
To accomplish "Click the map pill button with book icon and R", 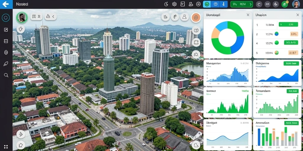I will pos(36,17).
